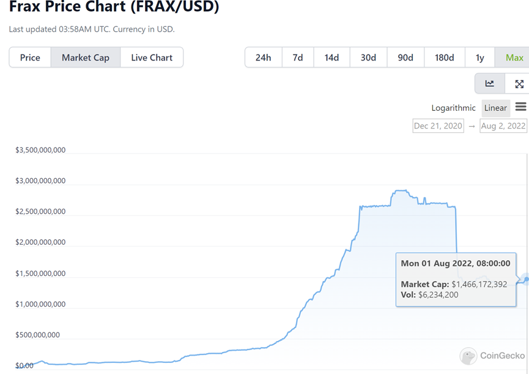Select the Max time range
This screenshot has height=374, width=529.
pos(512,58)
